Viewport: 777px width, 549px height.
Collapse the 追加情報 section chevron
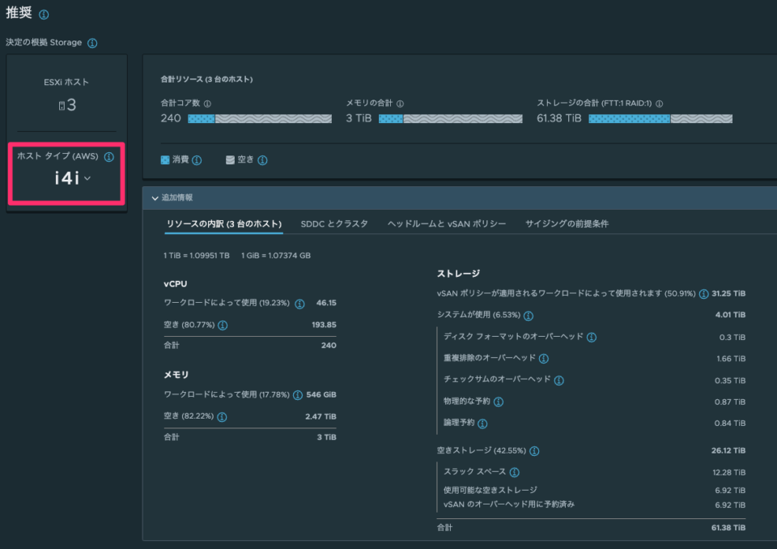[155, 197]
